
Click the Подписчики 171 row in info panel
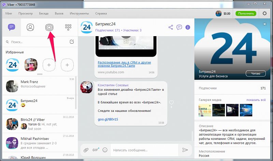pos(232,88)
